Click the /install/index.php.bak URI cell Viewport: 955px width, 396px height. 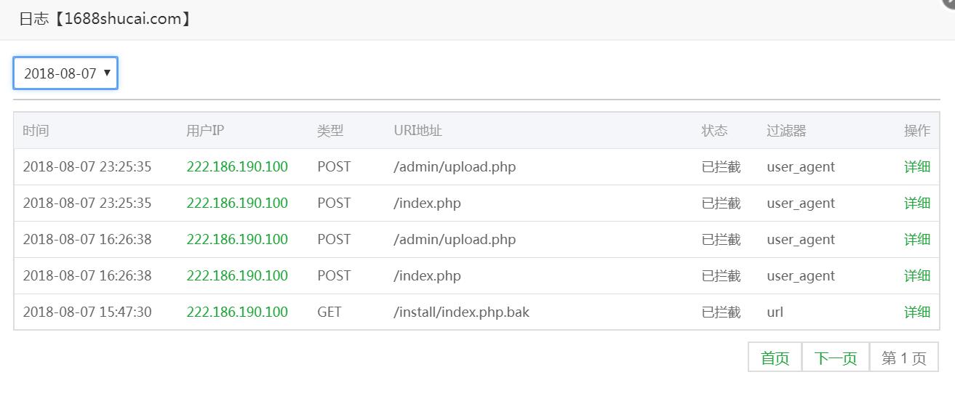click(461, 312)
